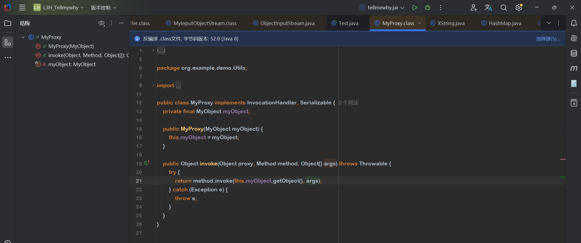Switch to the Test.java tab

pos(348,23)
